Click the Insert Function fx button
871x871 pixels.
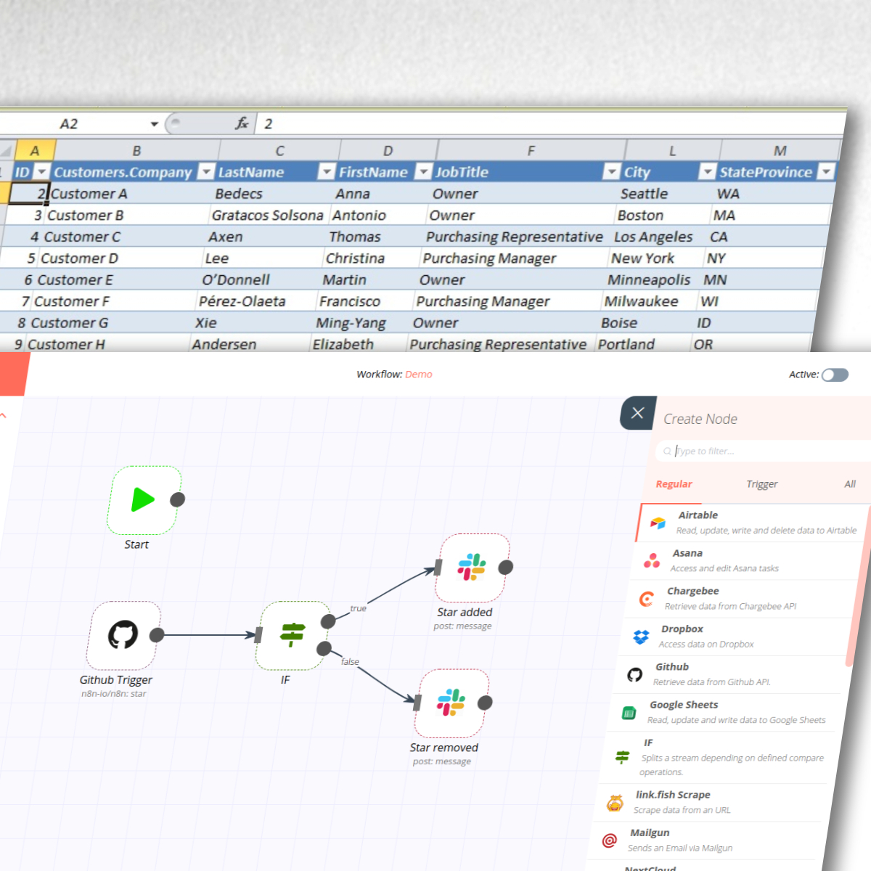(242, 124)
